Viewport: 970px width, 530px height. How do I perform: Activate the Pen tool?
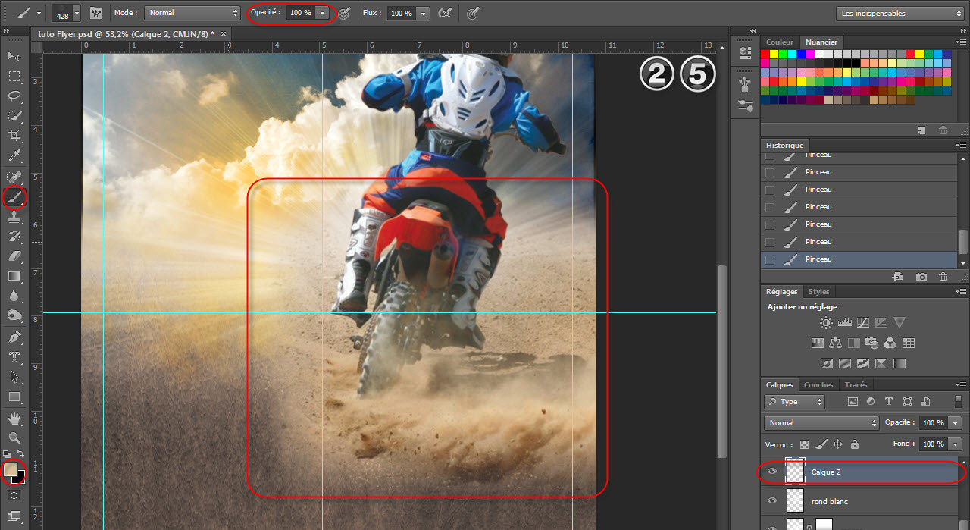tap(14, 337)
